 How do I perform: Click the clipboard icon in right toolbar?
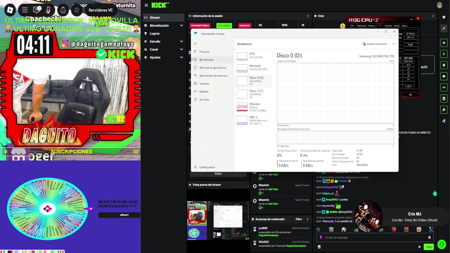tap(444, 65)
